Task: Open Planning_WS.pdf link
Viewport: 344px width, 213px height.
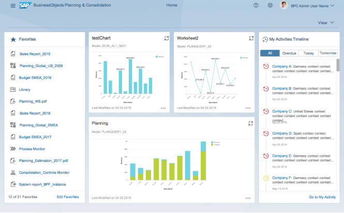Action: (x=33, y=101)
